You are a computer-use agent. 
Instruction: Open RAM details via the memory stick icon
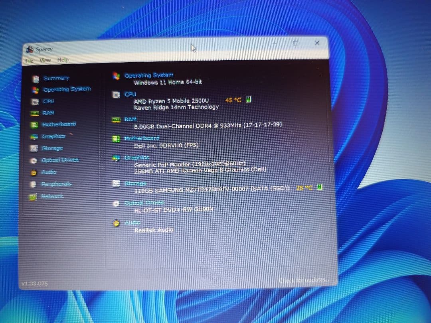pyautogui.click(x=35, y=113)
